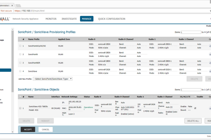The width and height of the screenshot is (211, 140).
Task: Open the INVESTIGATE tab
Action: 69,19
